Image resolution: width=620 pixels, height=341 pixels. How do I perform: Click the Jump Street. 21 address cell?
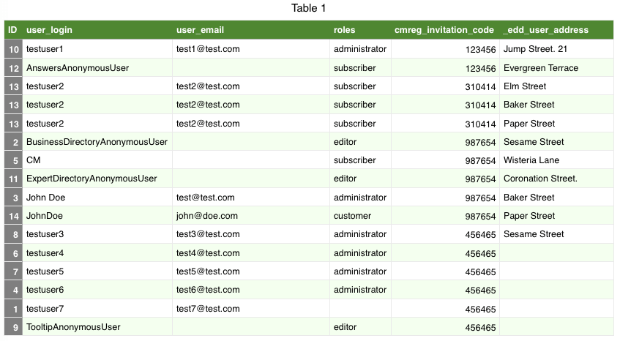tap(536, 49)
